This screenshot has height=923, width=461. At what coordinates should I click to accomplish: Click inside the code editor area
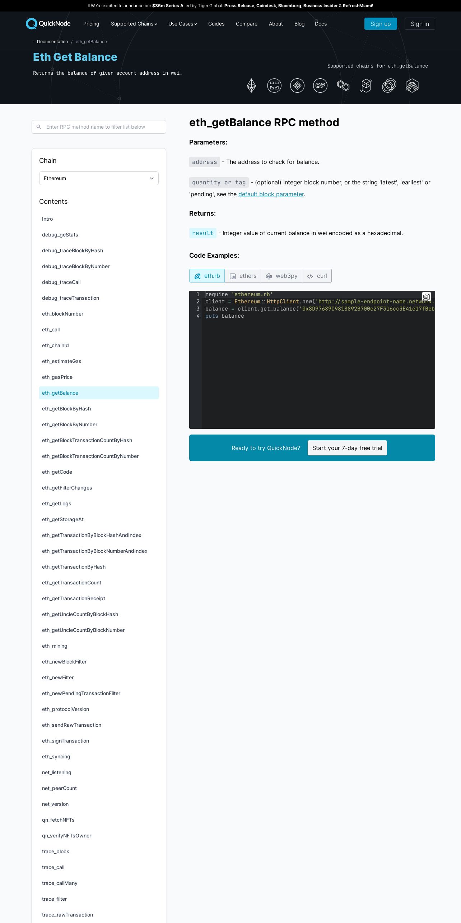312,360
